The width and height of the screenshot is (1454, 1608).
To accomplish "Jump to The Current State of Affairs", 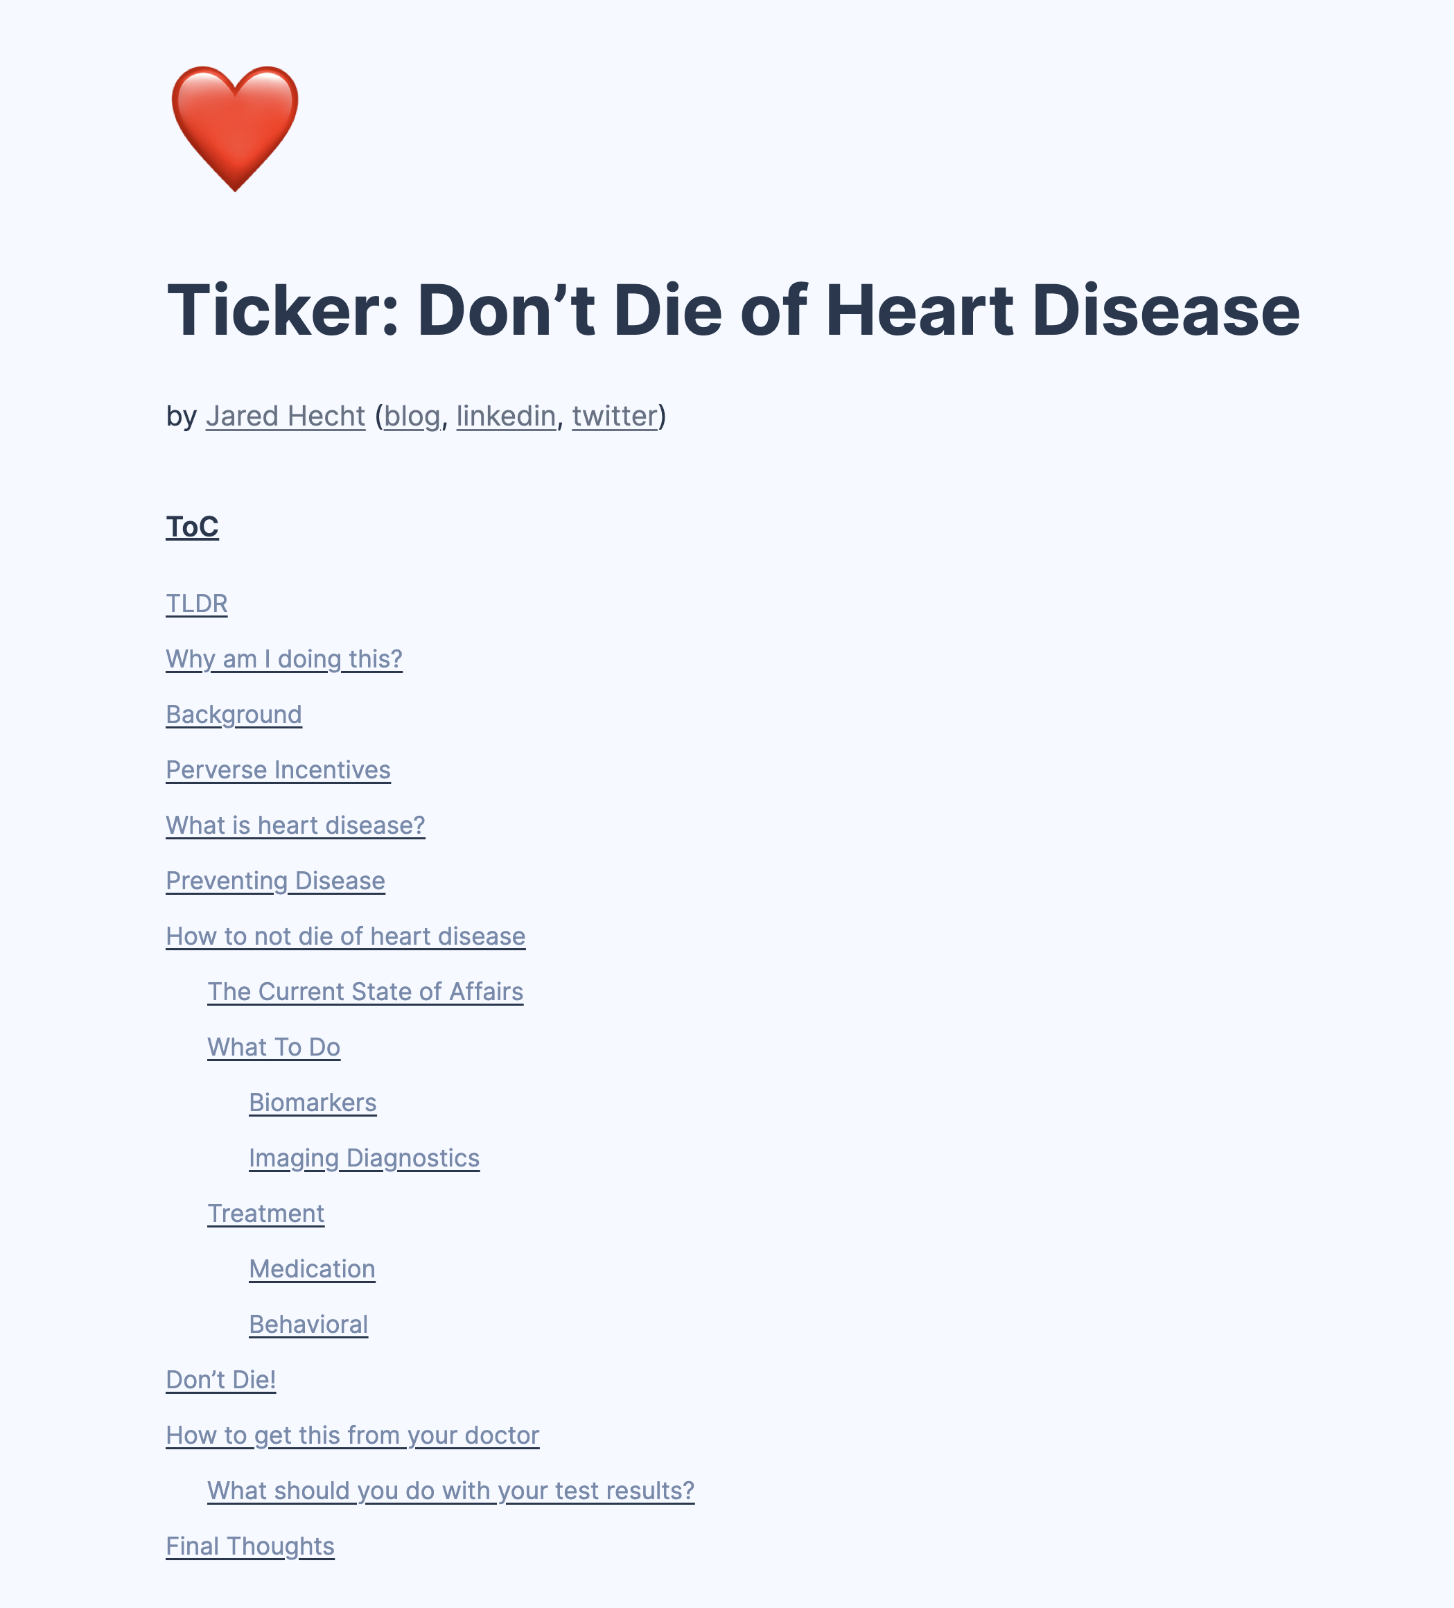I will tap(365, 991).
